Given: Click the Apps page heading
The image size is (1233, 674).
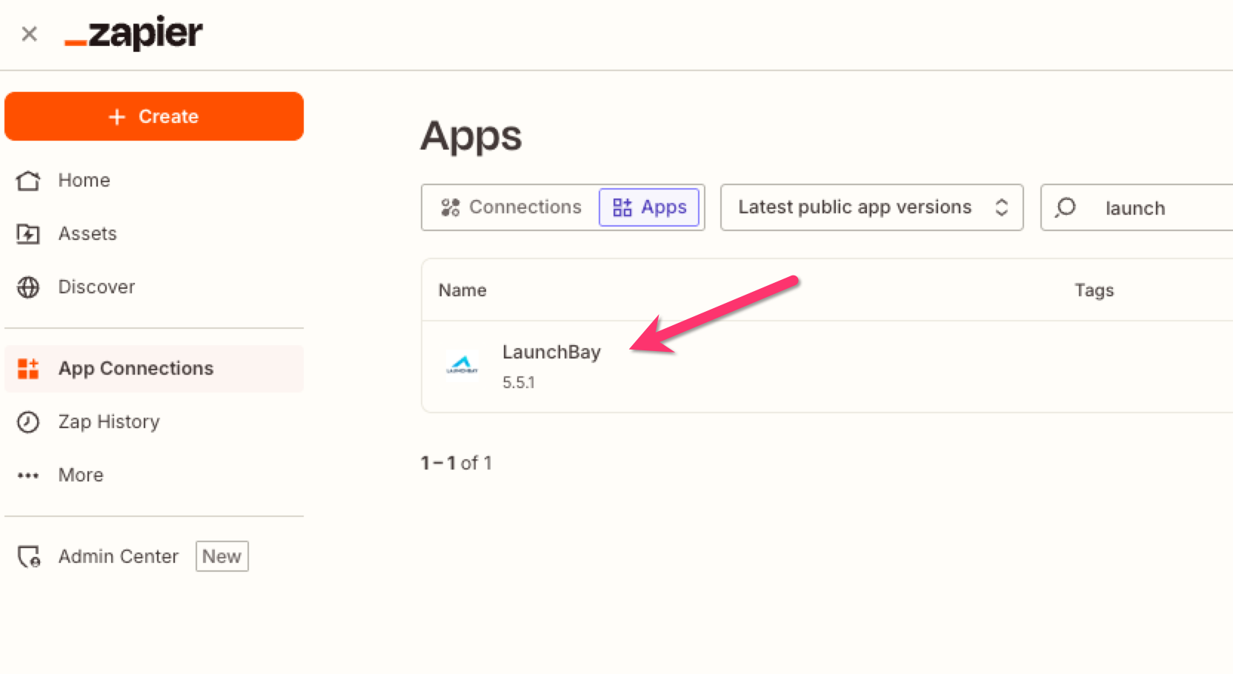Looking at the screenshot, I should coord(471,137).
